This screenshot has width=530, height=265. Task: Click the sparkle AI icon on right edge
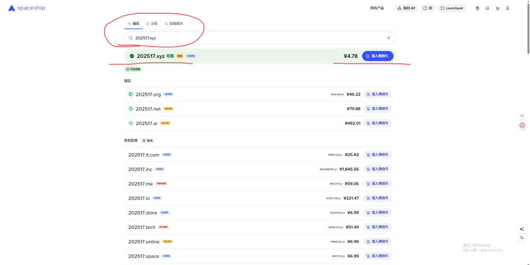(x=522, y=229)
